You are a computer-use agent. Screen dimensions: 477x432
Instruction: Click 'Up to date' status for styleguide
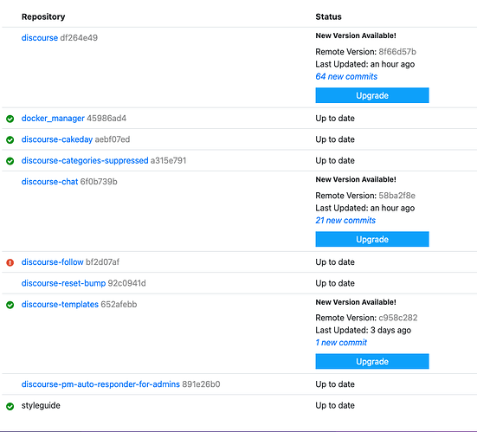pyautogui.click(x=335, y=405)
